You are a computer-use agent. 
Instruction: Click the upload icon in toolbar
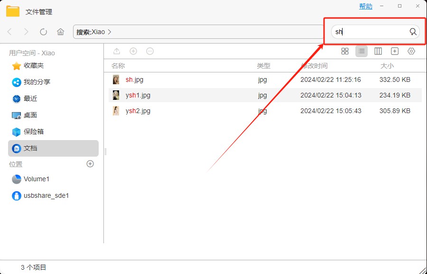click(117, 51)
